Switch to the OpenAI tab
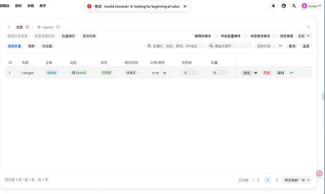Screen dimensions: 325x194 49,27
